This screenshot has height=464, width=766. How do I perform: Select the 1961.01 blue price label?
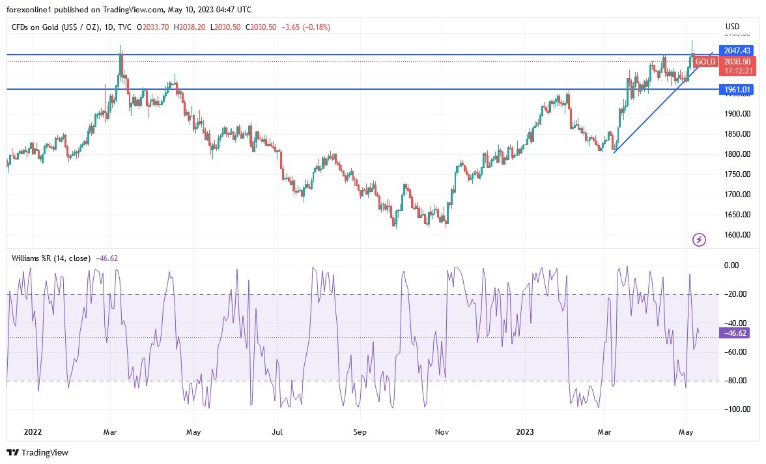737,90
